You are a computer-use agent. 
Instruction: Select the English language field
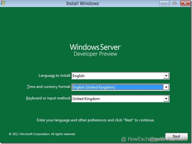[x=120, y=76]
